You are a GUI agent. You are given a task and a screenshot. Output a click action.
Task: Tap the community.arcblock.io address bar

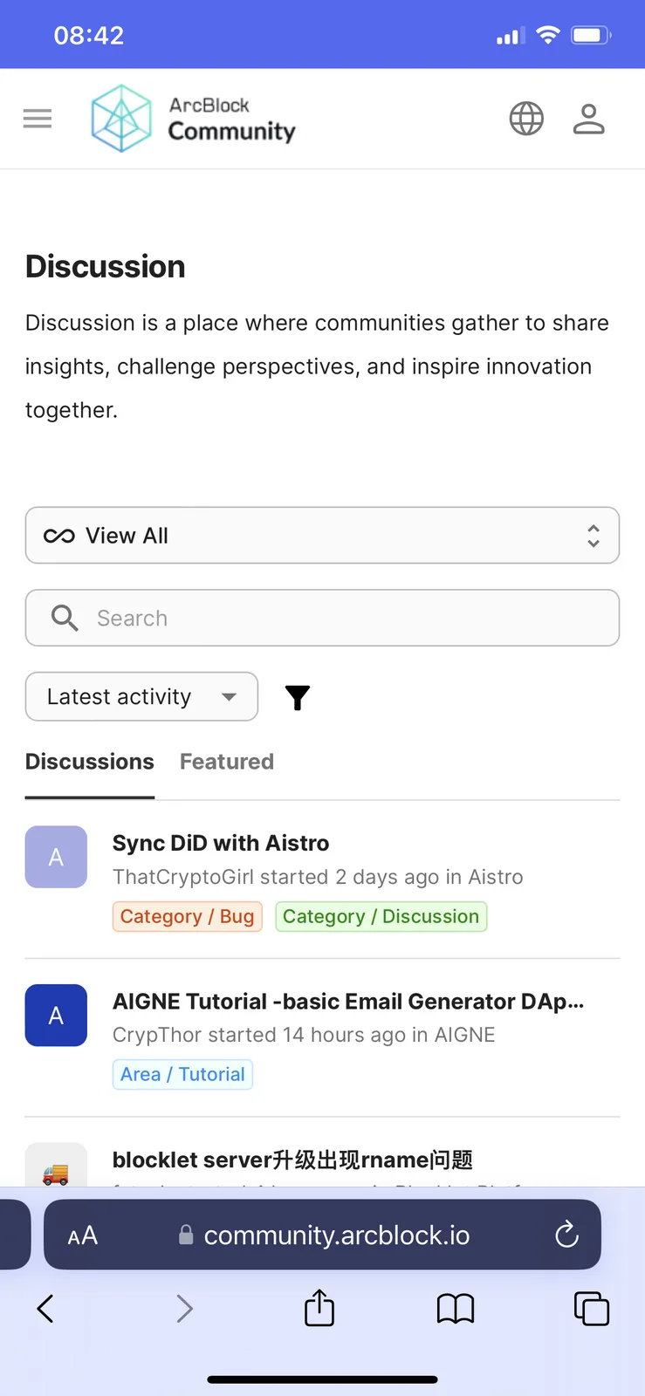coord(322,1235)
